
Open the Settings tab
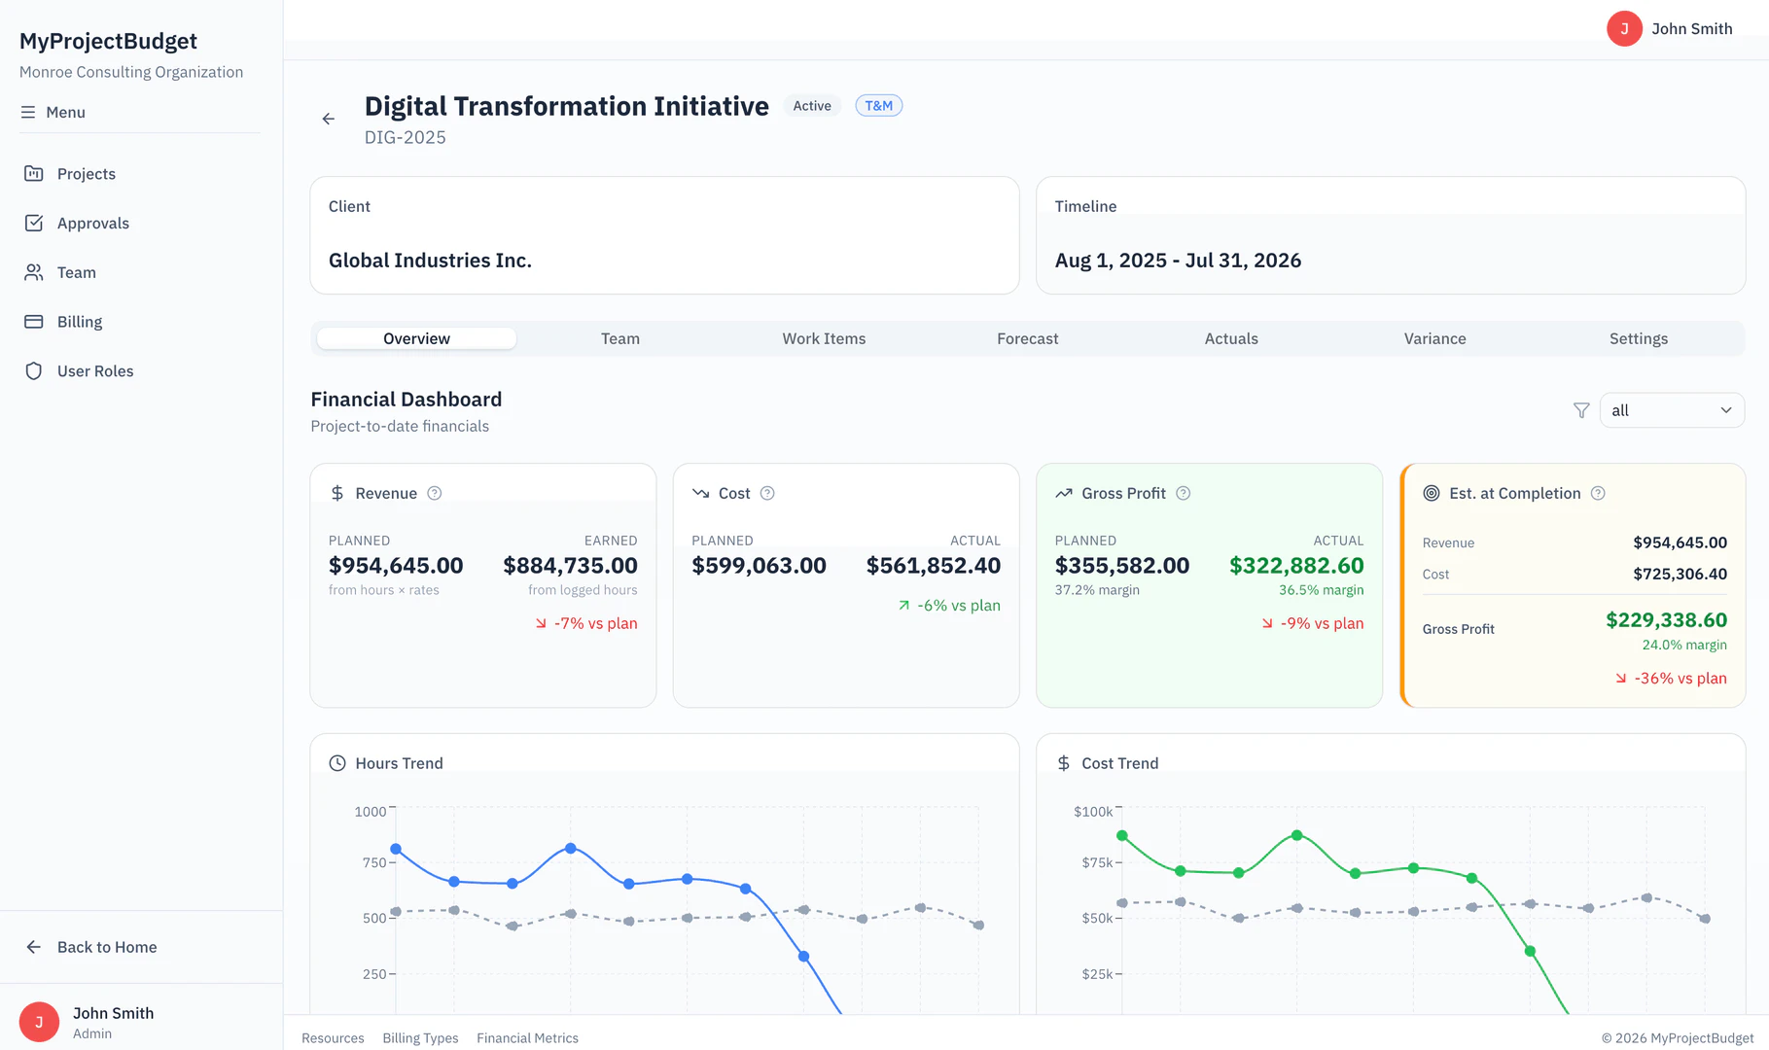point(1638,338)
